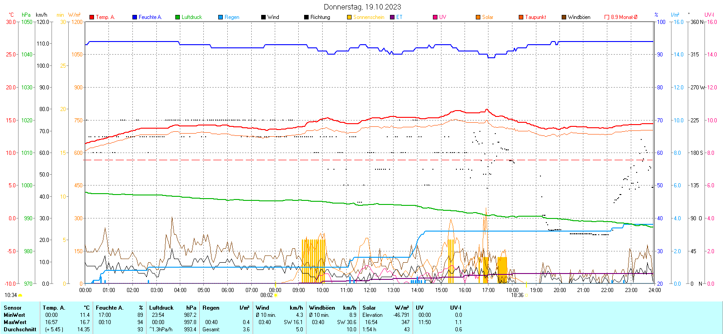Click the orange Solar legend square
The image size is (723, 334).
(x=478, y=17)
